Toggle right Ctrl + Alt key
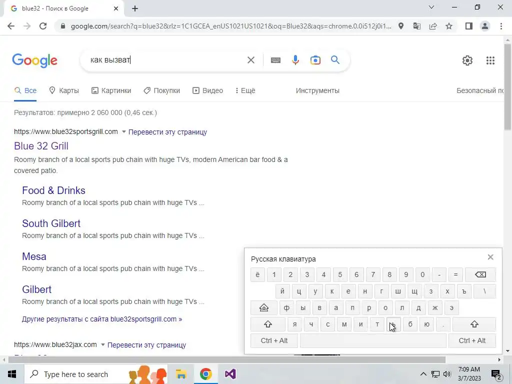The image size is (512, 384). point(472,340)
